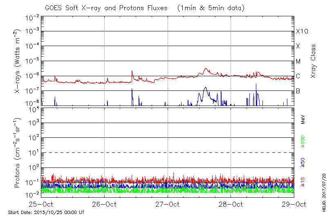Click the MeV unit label
Viewport: 327px width, 216px height.
click(303, 119)
